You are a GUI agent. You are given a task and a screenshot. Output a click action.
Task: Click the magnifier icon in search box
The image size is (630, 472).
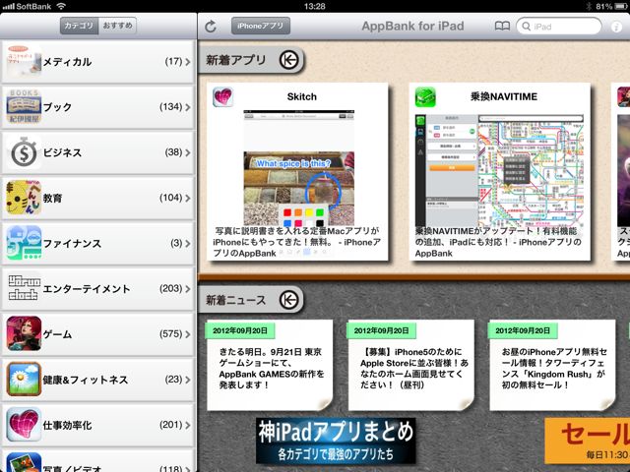click(x=526, y=27)
